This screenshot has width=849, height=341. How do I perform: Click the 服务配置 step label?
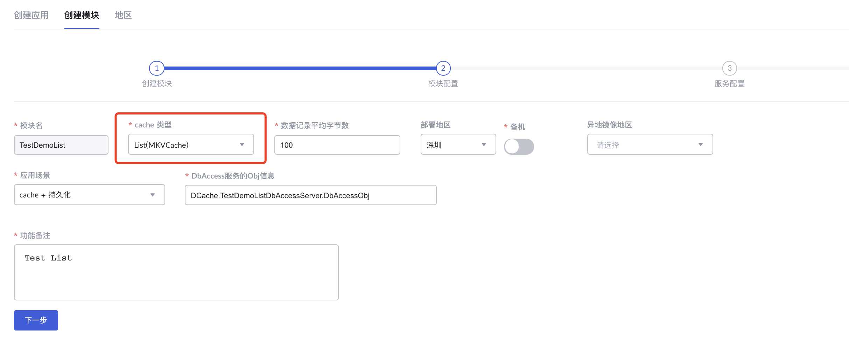(729, 84)
